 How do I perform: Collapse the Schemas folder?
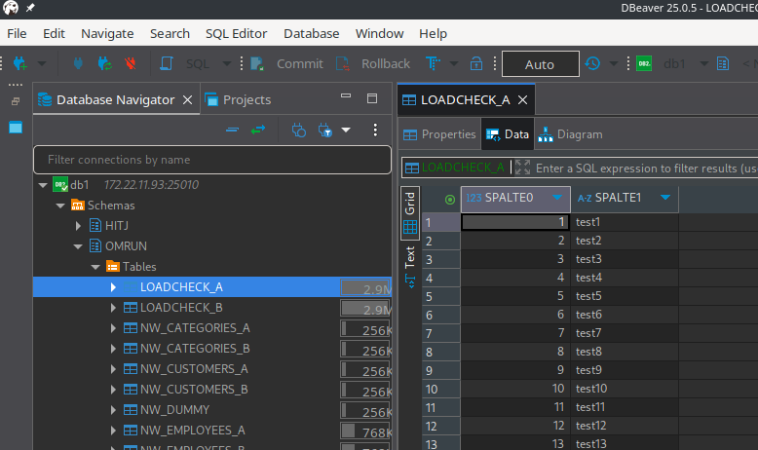[x=60, y=206]
